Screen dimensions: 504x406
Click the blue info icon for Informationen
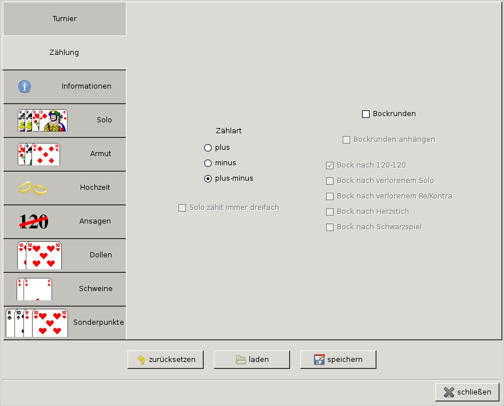(x=25, y=86)
